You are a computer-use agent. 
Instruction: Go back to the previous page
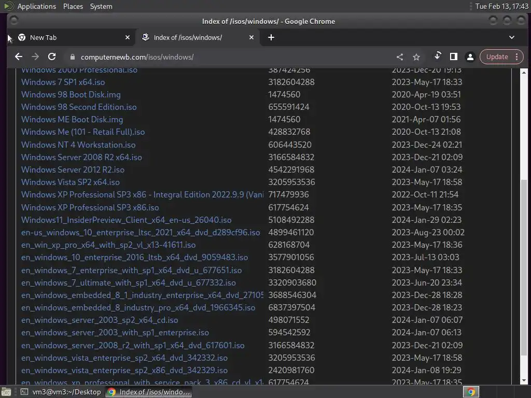coord(19,57)
